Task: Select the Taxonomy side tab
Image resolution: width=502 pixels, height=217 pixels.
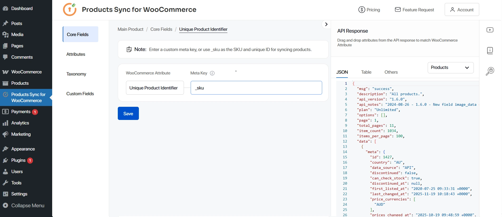Action: click(x=76, y=74)
